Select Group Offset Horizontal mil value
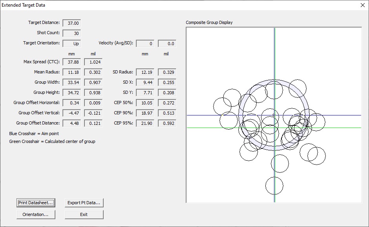The image size is (369, 227). (x=93, y=103)
